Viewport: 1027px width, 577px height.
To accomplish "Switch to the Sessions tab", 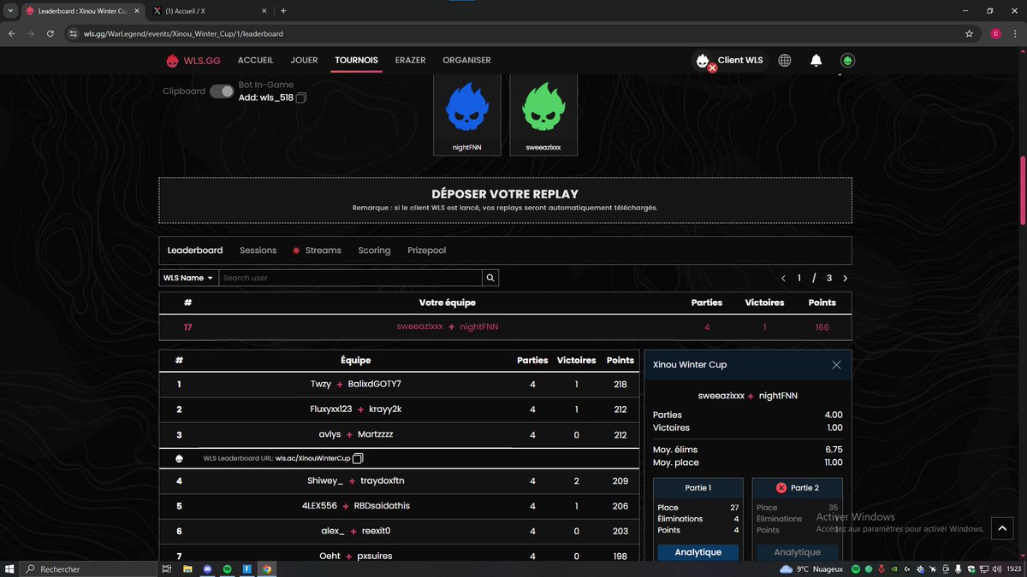I will [x=258, y=250].
